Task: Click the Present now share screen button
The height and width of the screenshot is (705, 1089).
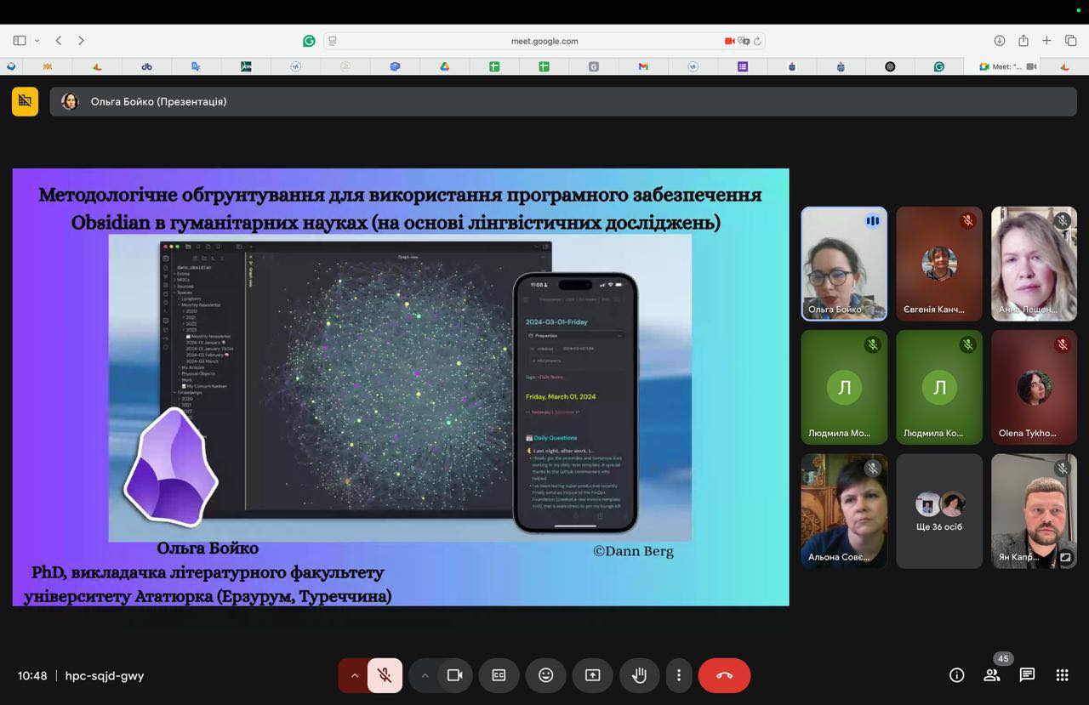Action: click(x=592, y=675)
